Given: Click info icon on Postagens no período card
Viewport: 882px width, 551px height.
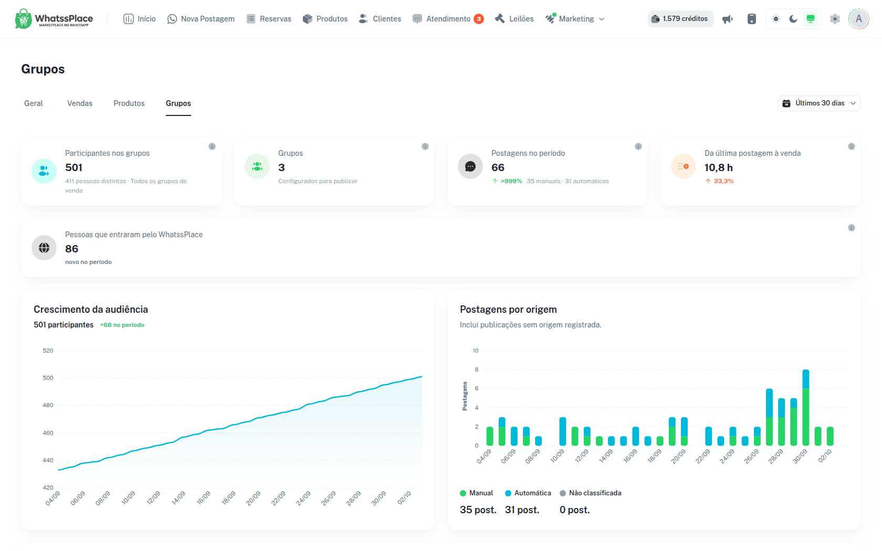Looking at the screenshot, I should 638,146.
